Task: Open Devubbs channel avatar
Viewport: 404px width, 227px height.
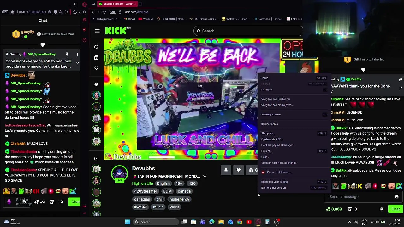Action: pos(119,174)
